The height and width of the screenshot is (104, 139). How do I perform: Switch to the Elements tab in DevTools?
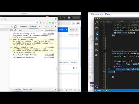pyautogui.click(x=24, y=27)
